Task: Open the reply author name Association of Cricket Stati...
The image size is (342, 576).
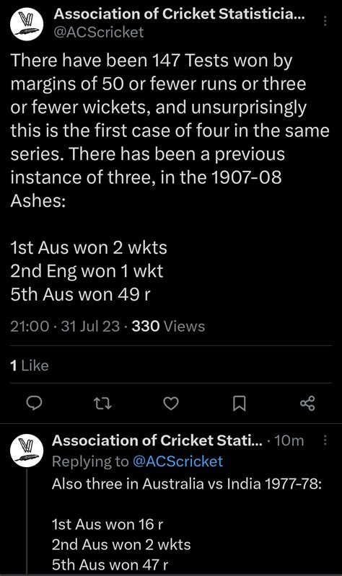Action: click(x=157, y=440)
